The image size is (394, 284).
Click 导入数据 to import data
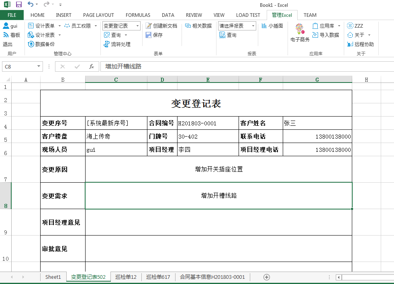pos(326,35)
